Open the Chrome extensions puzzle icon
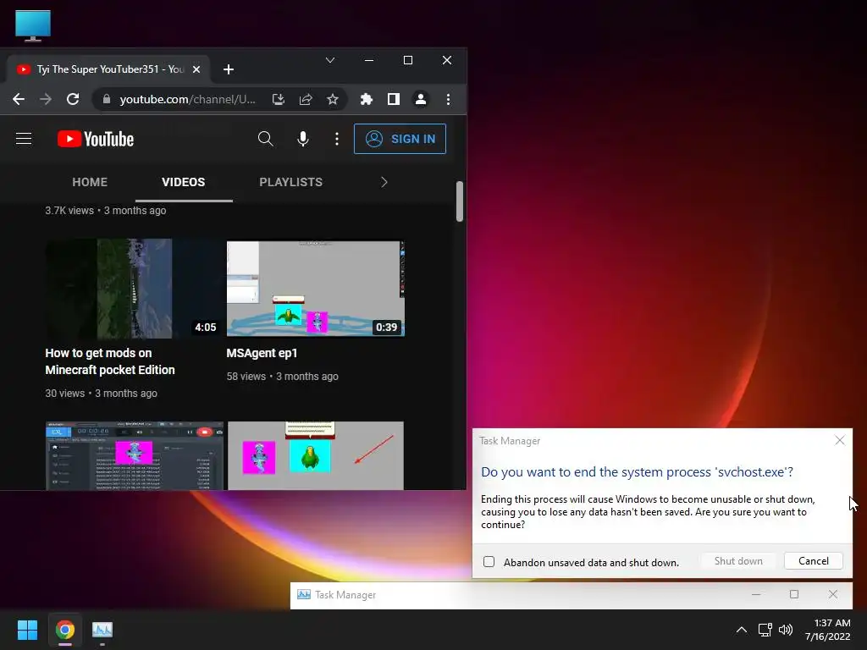Screen dimensions: 867x650 366,99
